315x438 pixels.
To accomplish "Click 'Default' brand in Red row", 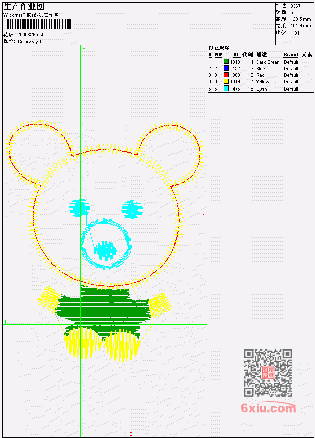I will [291, 75].
